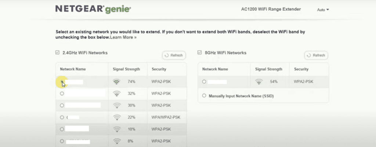Click the 5GHz Signal Strength column header
This screenshot has height=147, width=376.
click(x=268, y=69)
